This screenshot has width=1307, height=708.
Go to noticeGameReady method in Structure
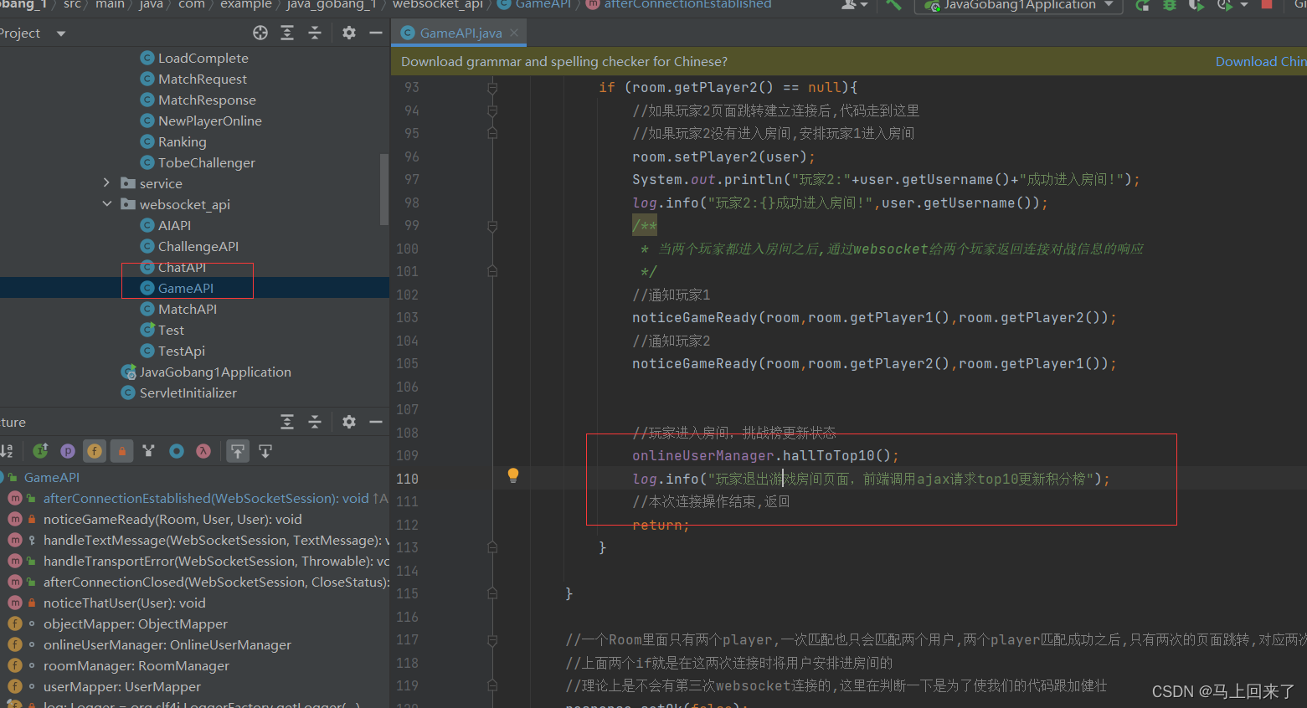click(172, 519)
